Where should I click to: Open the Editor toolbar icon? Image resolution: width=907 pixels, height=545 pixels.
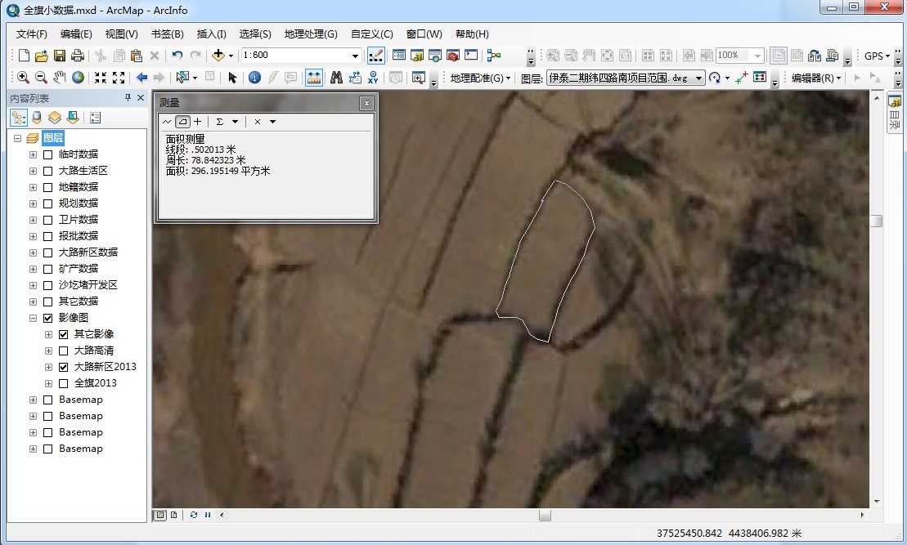coord(376,56)
